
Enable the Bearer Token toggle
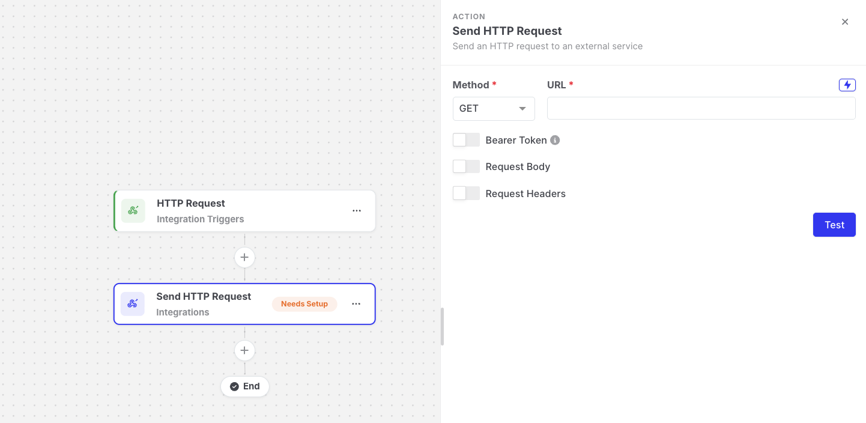(466, 140)
